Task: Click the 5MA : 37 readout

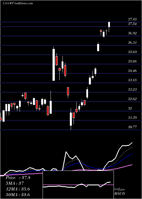Action: tap(15, 183)
